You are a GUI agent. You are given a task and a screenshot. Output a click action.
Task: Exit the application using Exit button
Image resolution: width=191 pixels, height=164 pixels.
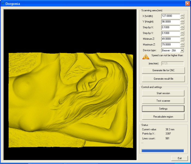[180, 158]
